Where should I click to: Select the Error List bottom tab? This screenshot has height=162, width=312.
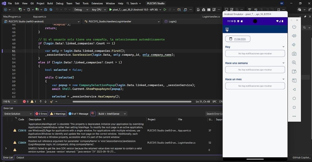pyautogui.click(x=8, y=157)
